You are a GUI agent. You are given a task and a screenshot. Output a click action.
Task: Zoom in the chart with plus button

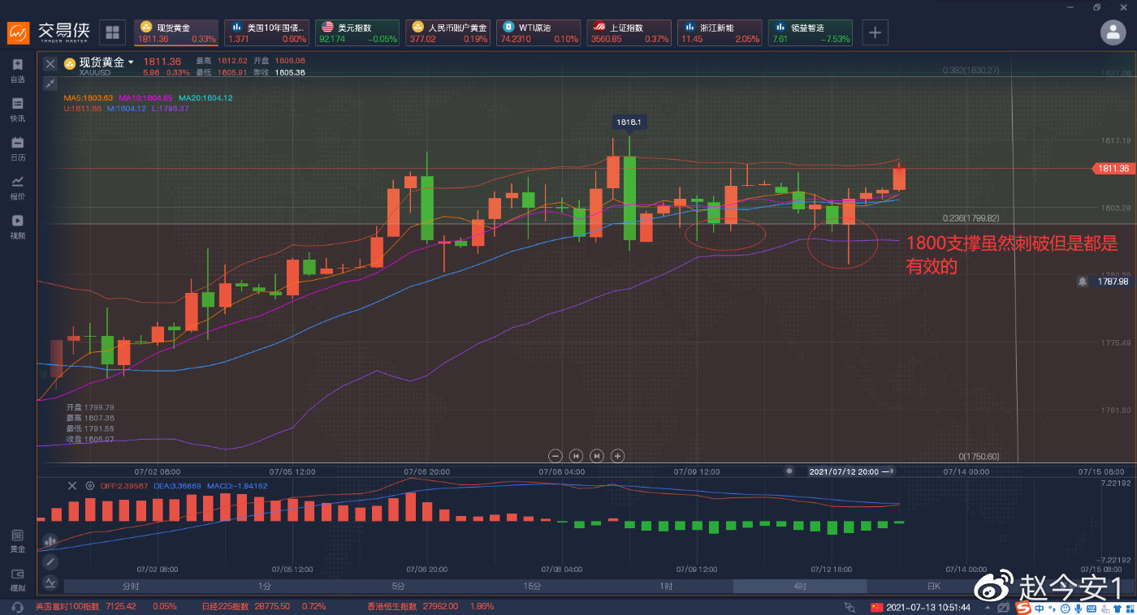tap(617, 456)
